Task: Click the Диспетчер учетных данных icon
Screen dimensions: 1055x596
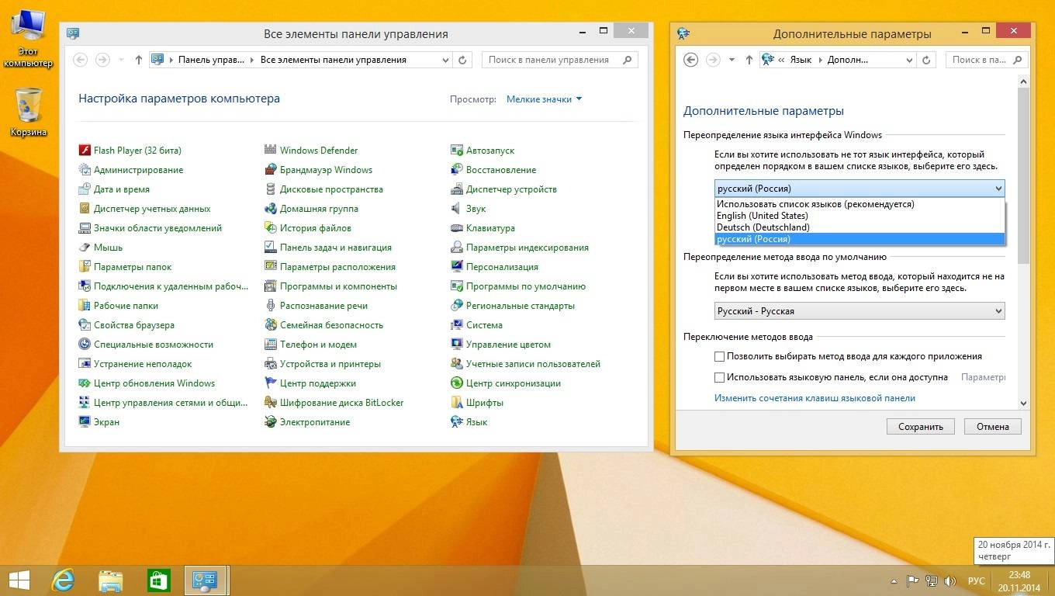Action: click(85, 209)
